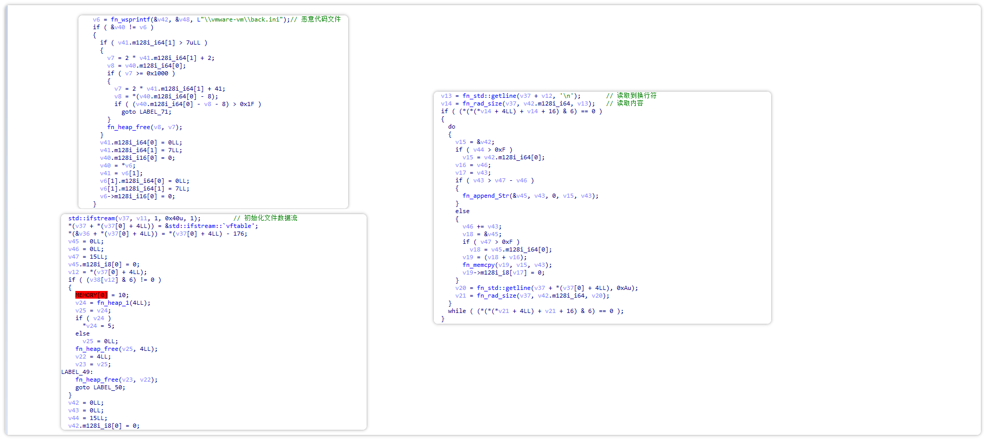The width and height of the screenshot is (986, 440).
Task: Click the fn_memcpy(v19, v15, v43) call
Action: point(507,265)
